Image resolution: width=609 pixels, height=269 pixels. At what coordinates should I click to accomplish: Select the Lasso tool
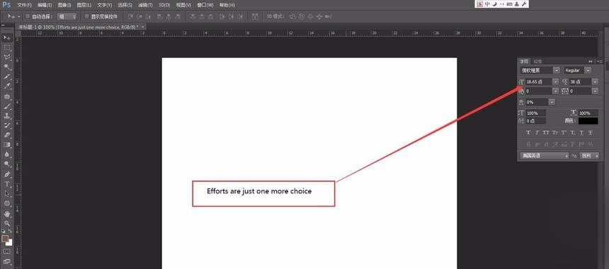7,57
